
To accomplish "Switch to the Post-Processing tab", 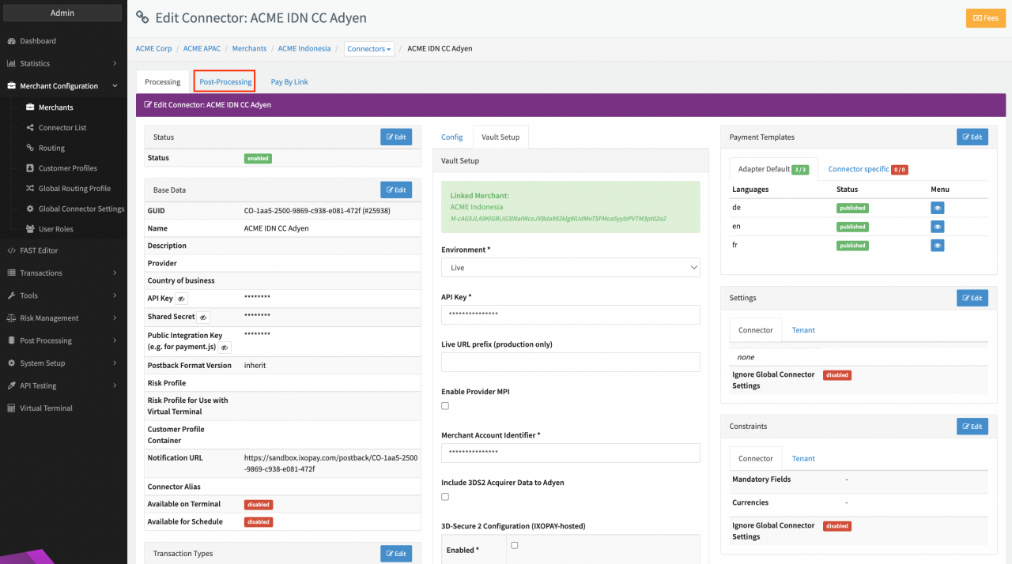I will (225, 81).
